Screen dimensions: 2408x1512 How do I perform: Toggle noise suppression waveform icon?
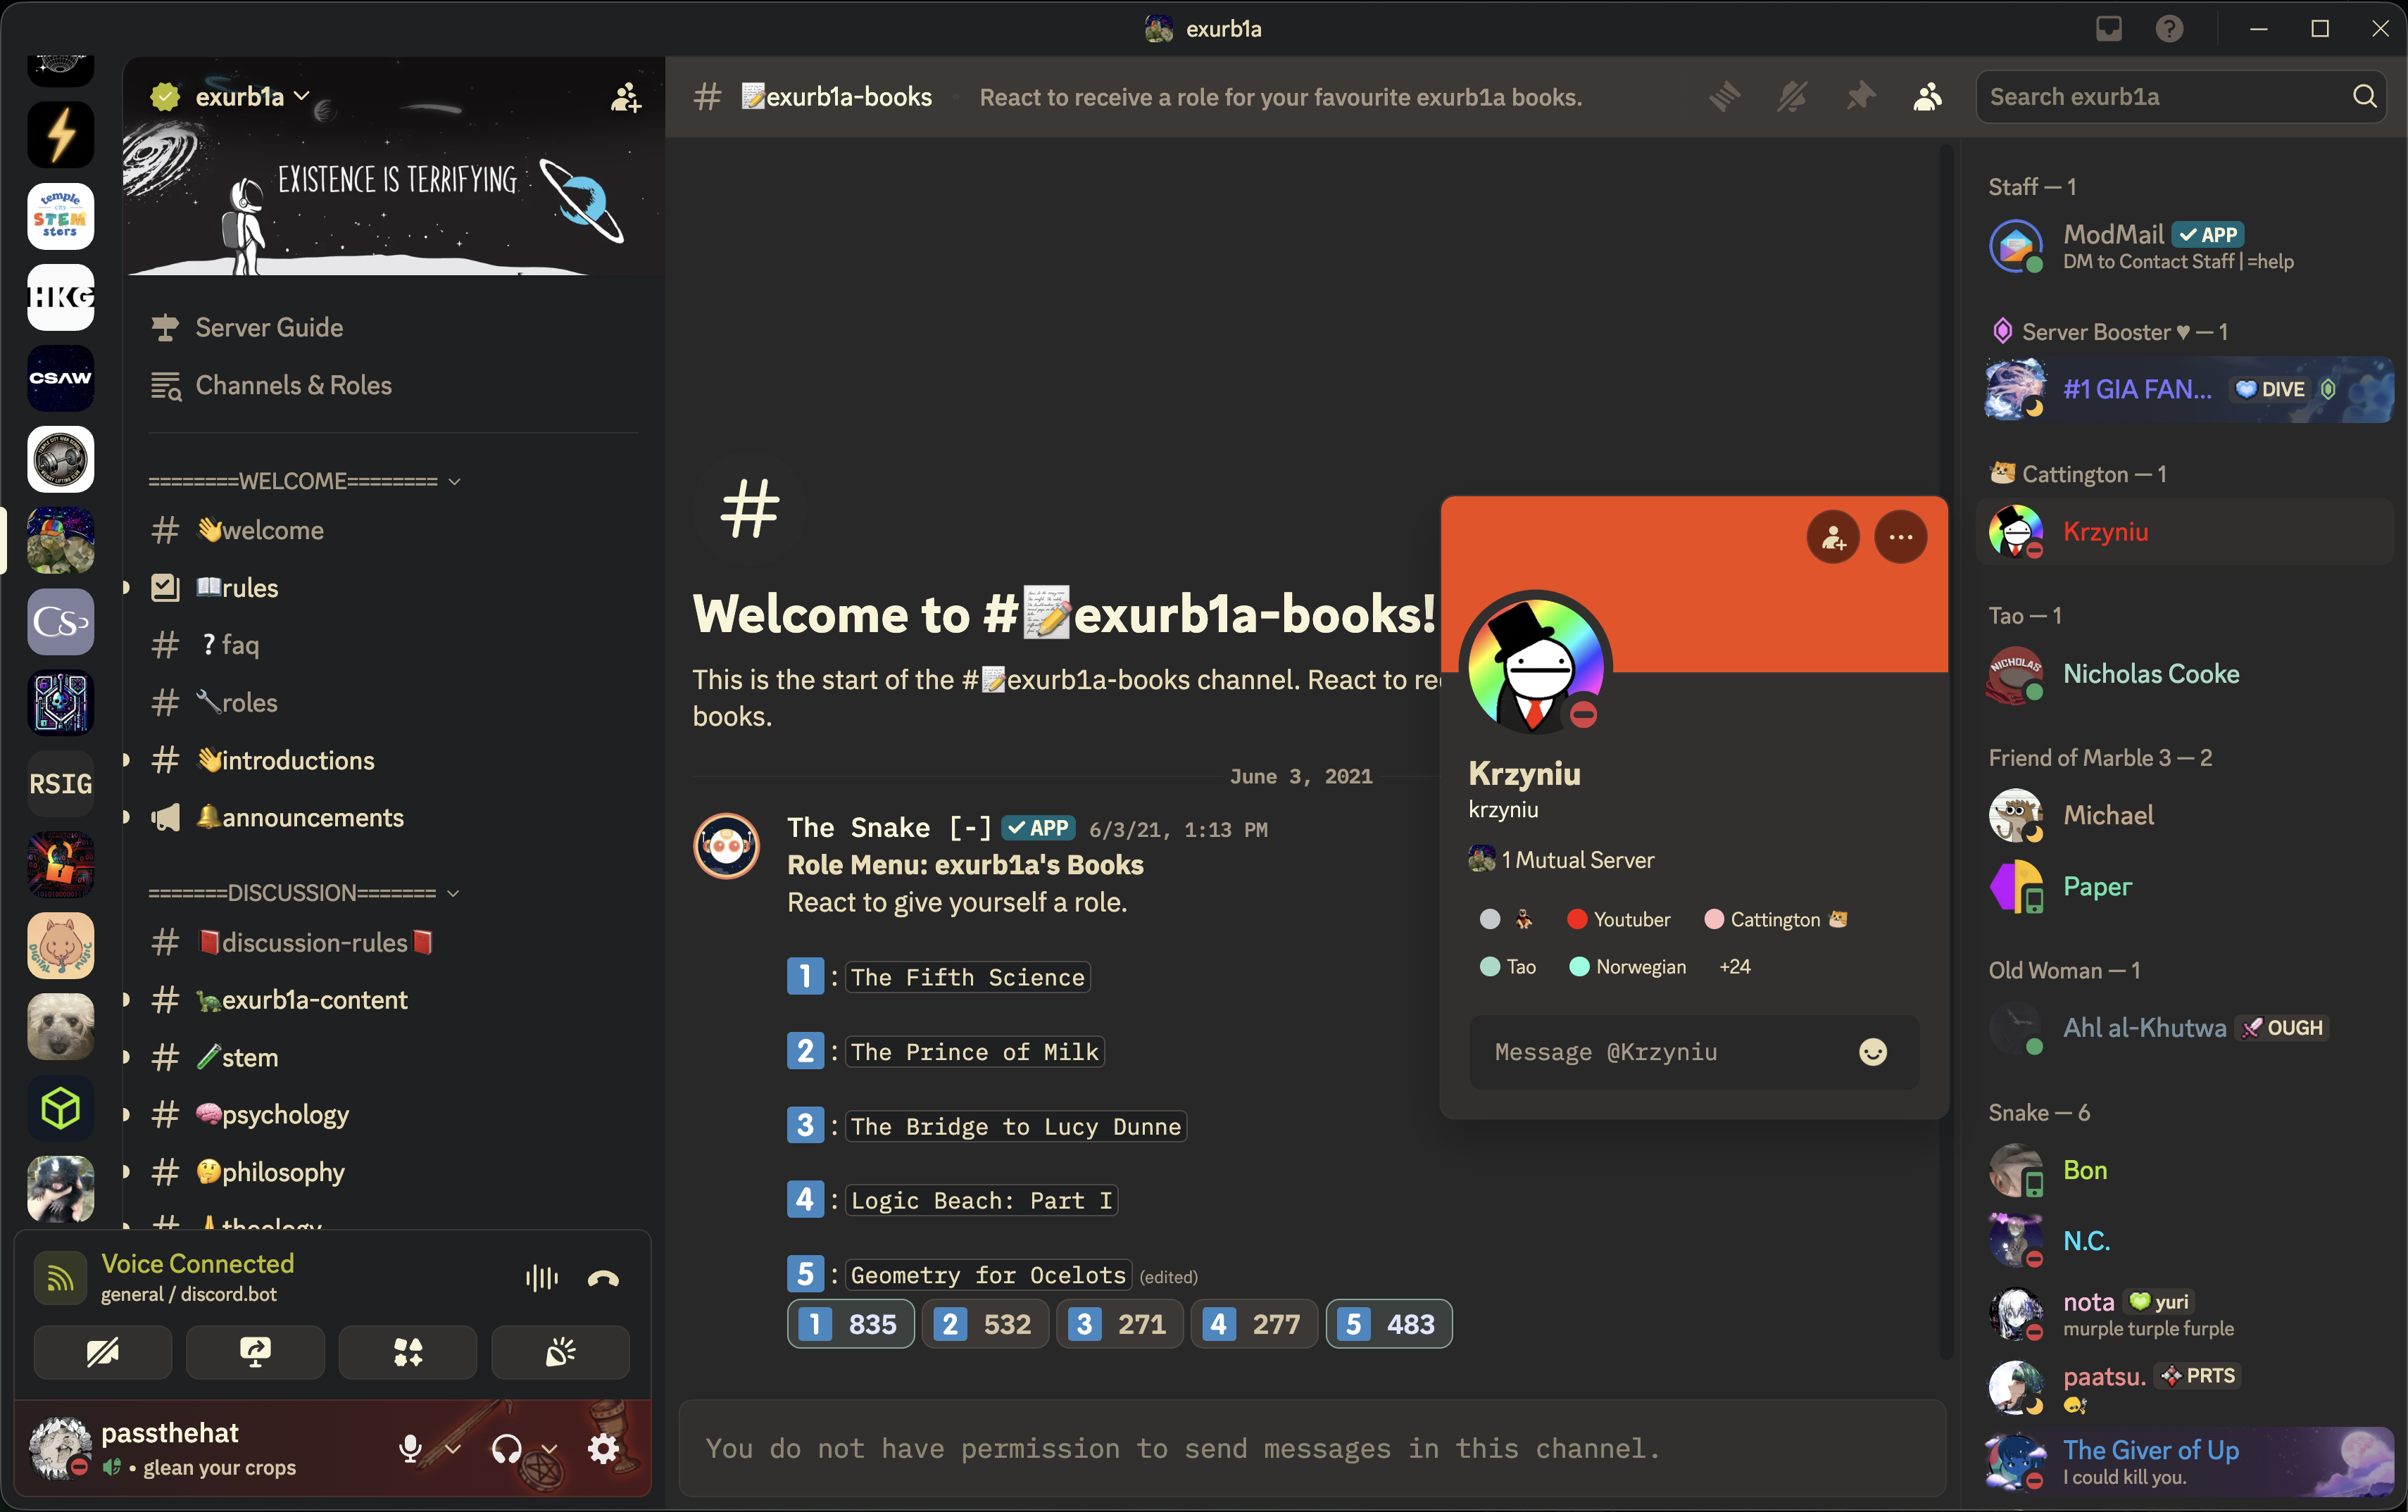542,1278
